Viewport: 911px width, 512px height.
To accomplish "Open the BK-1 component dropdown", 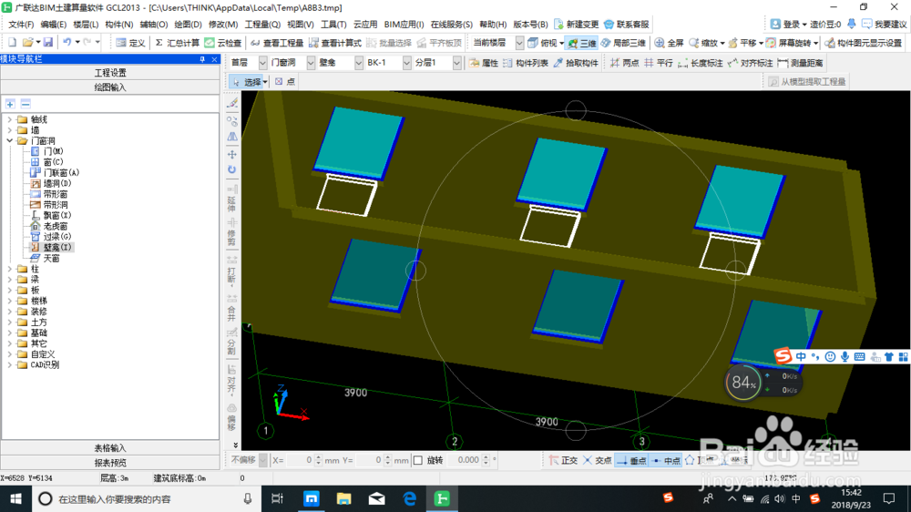I will [x=406, y=63].
